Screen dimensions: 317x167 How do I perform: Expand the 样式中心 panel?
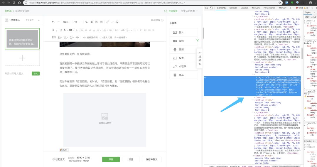click(x=39, y=20)
